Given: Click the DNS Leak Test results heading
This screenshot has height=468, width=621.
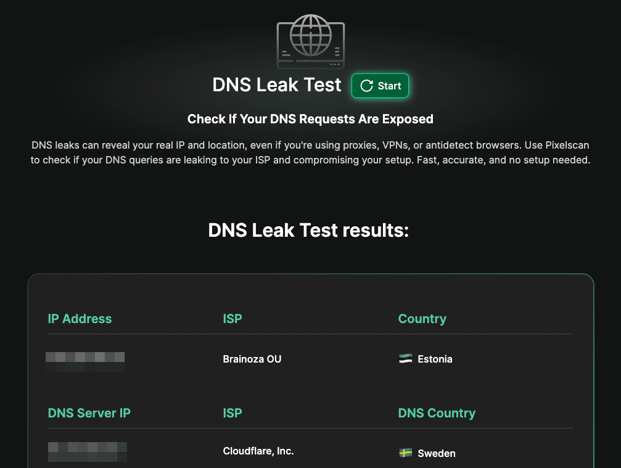Looking at the screenshot, I should pyautogui.click(x=309, y=230).
